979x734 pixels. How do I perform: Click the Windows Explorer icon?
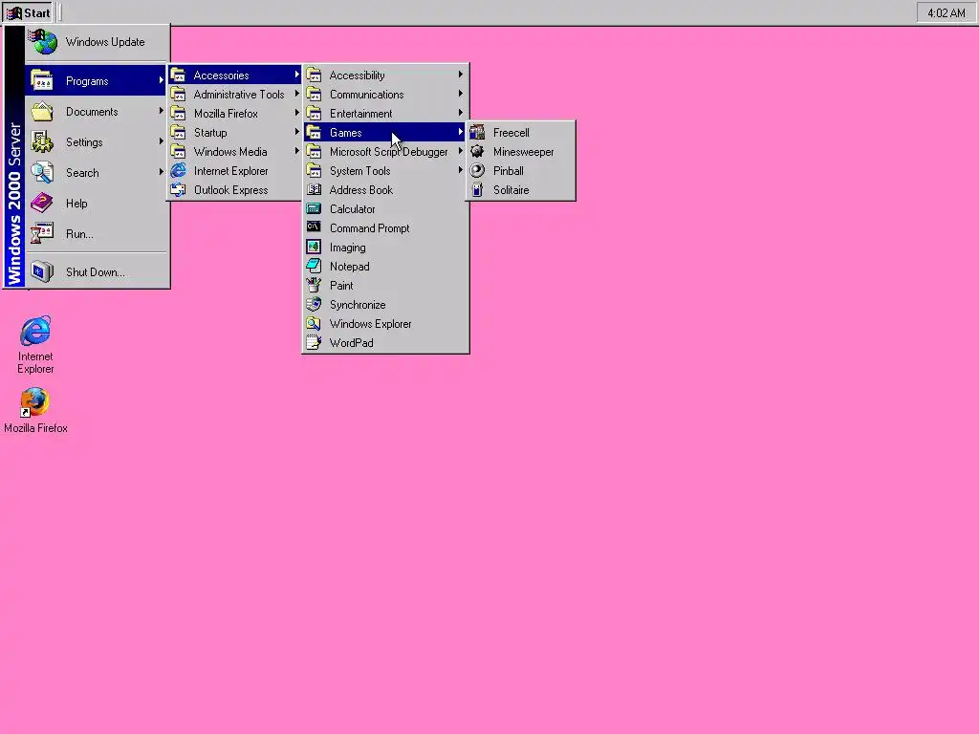(314, 323)
